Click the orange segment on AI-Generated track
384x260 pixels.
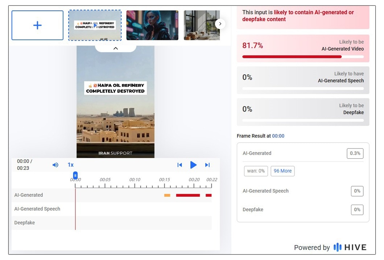tap(167, 195)
